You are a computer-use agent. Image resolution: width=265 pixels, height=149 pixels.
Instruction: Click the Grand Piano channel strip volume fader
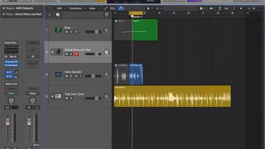click(7, 122)
